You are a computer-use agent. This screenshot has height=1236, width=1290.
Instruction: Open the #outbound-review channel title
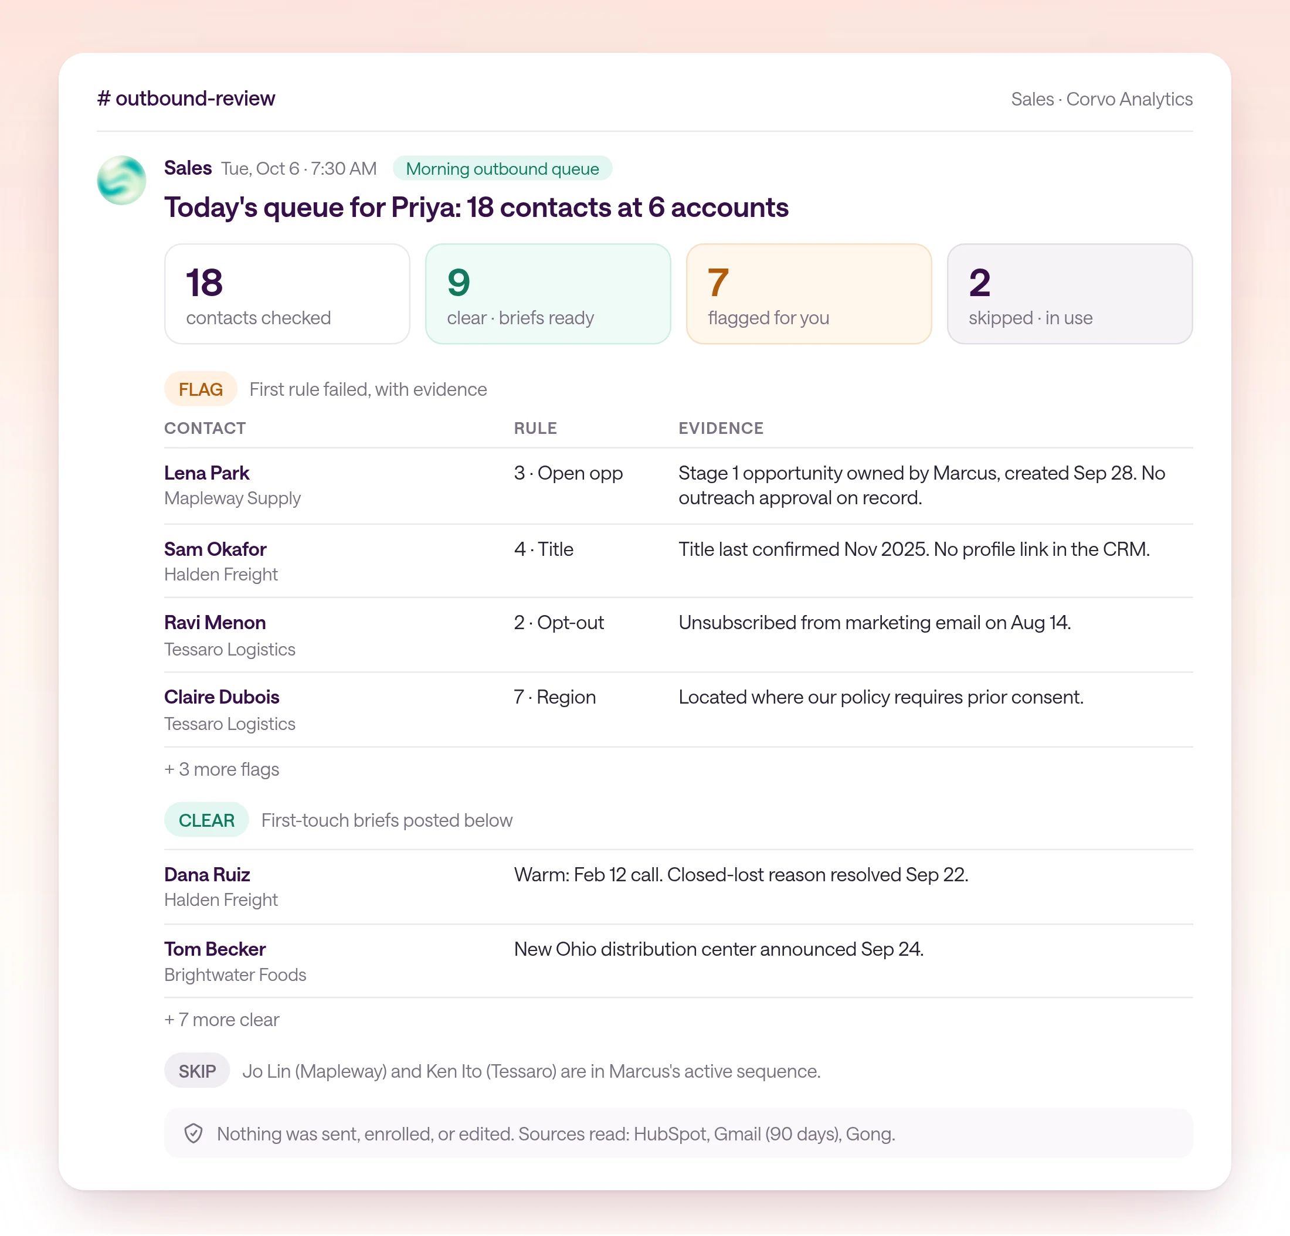pyautogui.click(x=186, y=99)
